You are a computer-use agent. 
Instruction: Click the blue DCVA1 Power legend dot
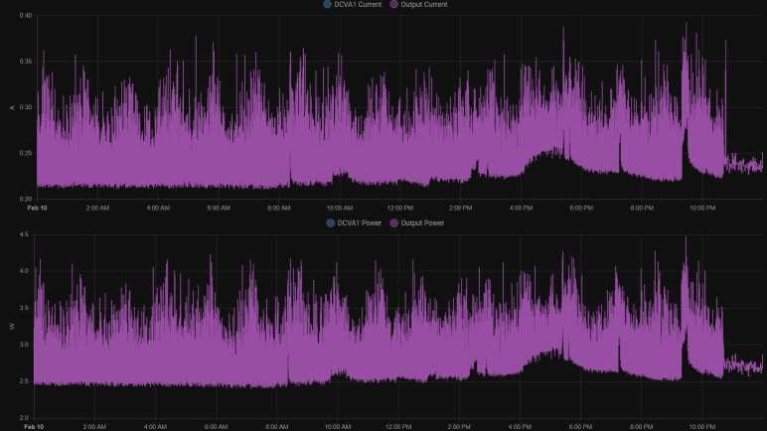coord(330,223)
